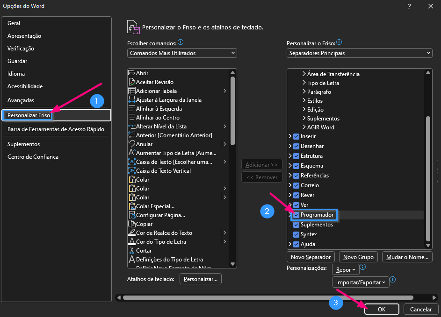Open the Avançadas options category
This screenshot has height=317, width=441.
[x=21, y=100]
